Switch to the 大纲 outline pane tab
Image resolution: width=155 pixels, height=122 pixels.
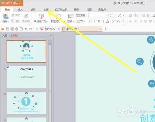5,35
